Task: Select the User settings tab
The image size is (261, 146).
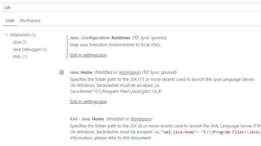Action: pyautogui.click(x=10, y=21)
